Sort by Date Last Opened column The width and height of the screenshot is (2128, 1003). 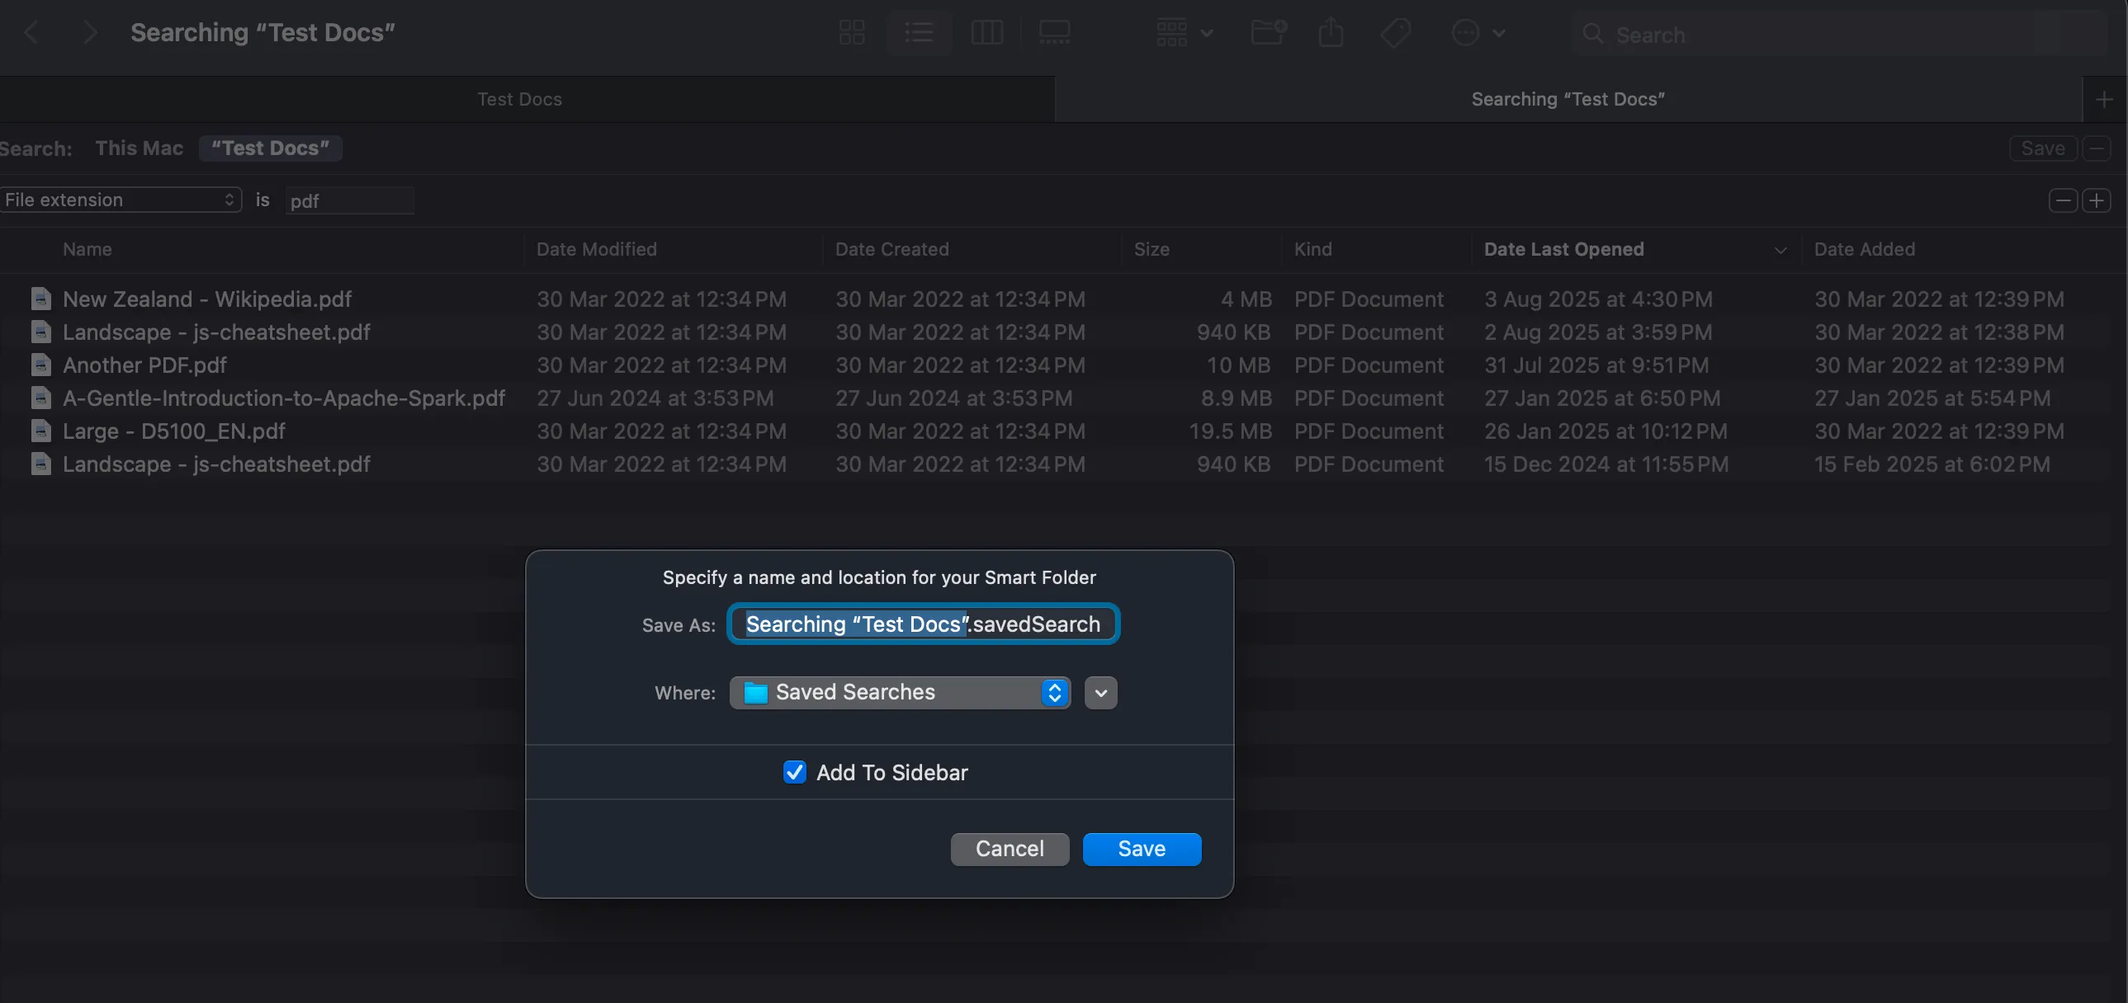pos(1563,249)
